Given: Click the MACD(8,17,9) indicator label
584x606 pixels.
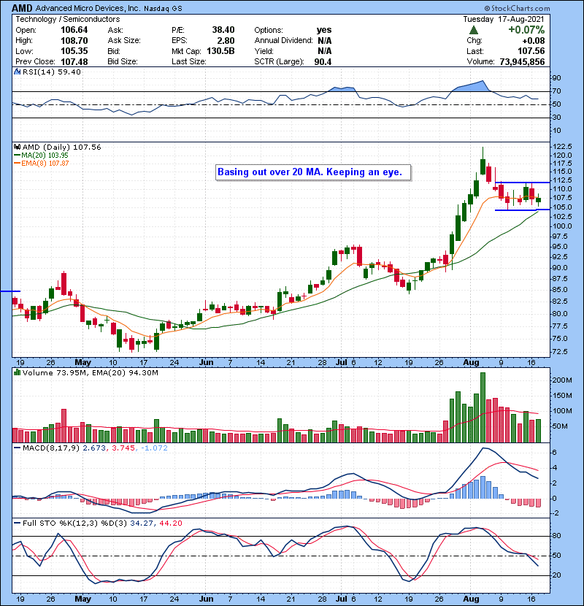Looking at the screenshot, I should pos(51,448).
